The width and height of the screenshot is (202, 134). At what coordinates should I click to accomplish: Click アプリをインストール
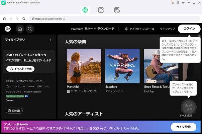(x=140, y=29)
